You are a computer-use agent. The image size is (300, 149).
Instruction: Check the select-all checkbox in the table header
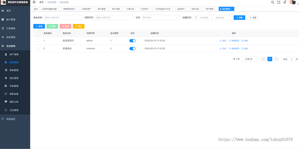(x=38, y=33)
